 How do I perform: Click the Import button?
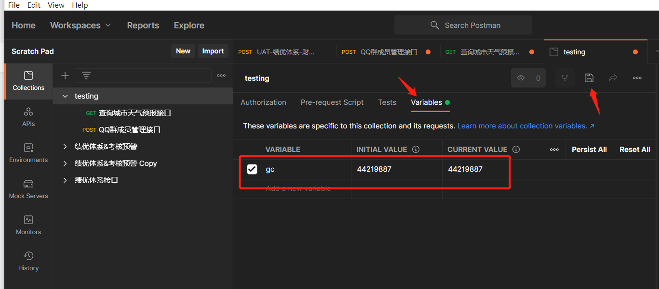pyautogui.click(x=213, y=51)
